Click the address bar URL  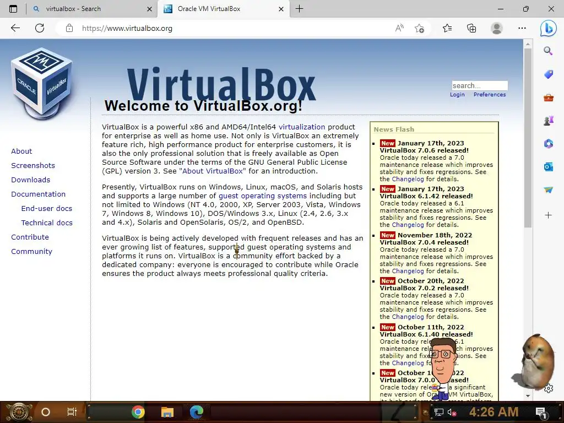click(127, 28)
